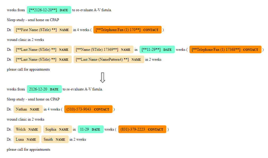Select the [**First Name (STitle) **] NAME tag
Screen dimensions: 268x158
tap(43, 29)
